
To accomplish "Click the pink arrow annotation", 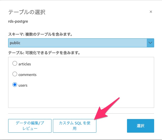I will [106, 109].
